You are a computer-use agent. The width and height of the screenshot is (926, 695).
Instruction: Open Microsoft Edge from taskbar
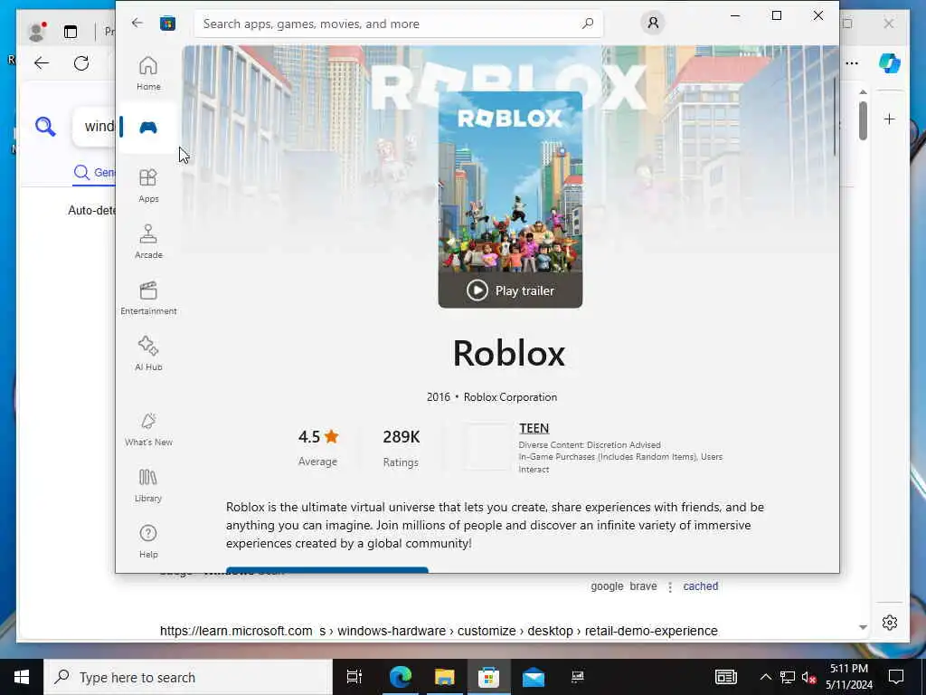[400, 677]
